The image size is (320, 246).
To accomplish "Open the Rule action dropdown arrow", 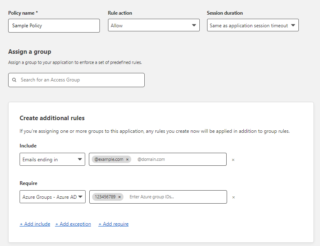I will pyautogui.click(x=194, y=25).
